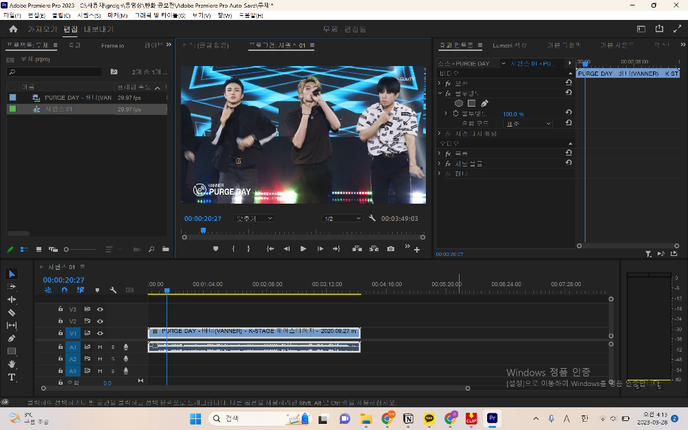This screenshot has width=688, height=430.
Task: Click the Add Marker button in Program monitor
Action: pyautogui.click(x=215, y=249)
